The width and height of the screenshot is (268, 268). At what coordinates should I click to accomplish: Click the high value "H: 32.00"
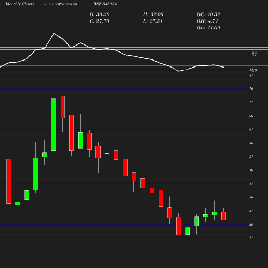pos(153,14)
